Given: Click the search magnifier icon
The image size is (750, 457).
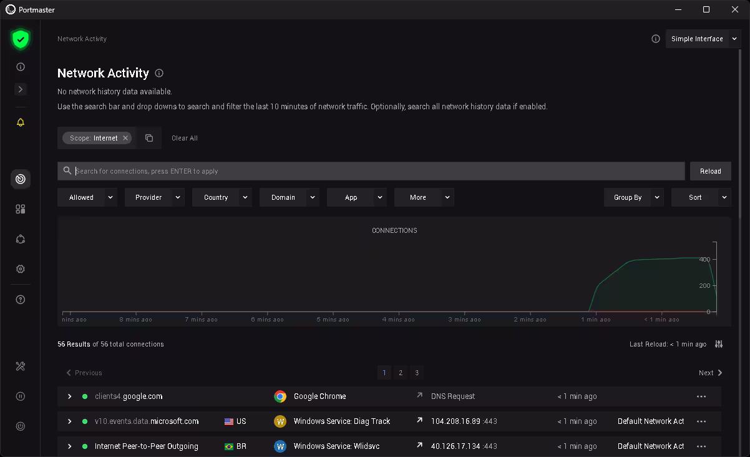Looking at the screenshot, I should (x=67, y=170).
